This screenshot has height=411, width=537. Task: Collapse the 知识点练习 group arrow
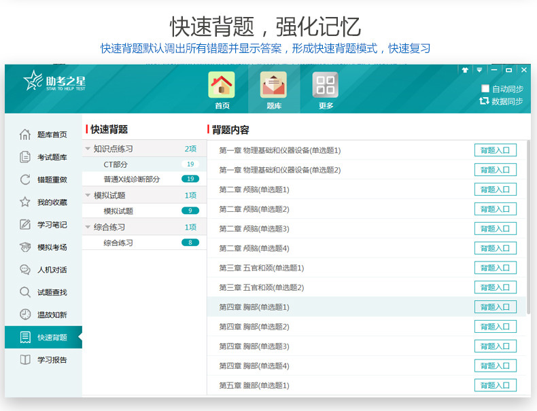tap(88, 149)
